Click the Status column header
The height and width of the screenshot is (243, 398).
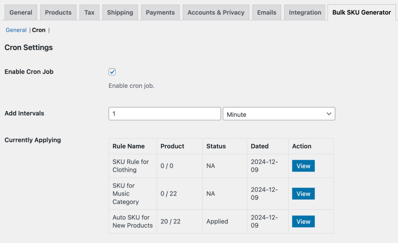(216, 146)
